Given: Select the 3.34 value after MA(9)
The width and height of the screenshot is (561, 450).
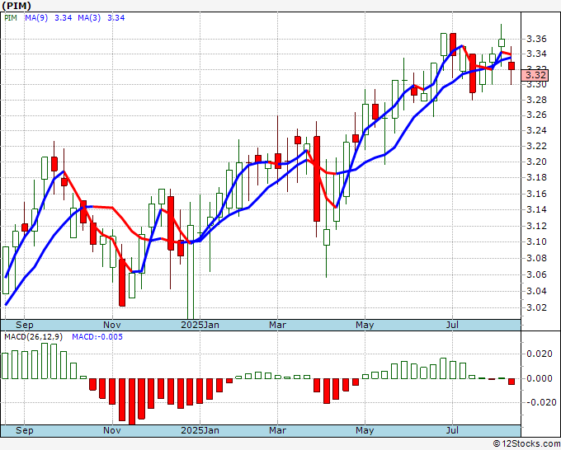Looking at the screenshot, I should point(63,17).
